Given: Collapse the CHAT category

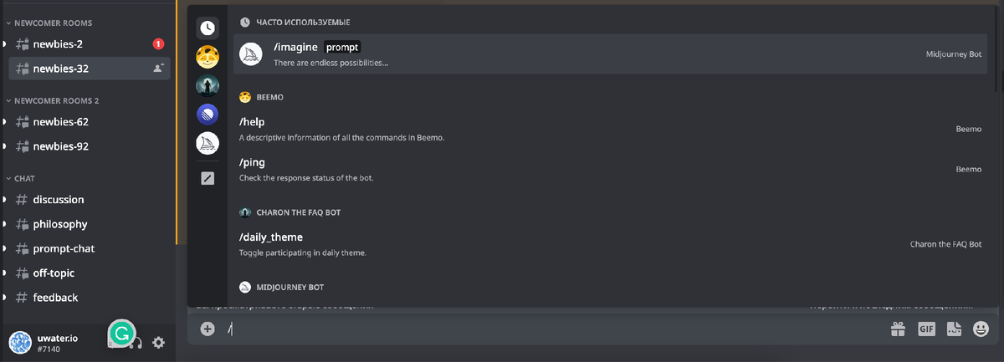Looking at the screenshot, I should click(x=24, y=179).
